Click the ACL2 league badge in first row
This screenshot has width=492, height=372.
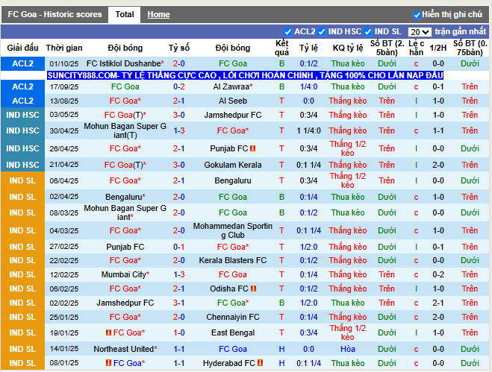pyautogui.click(x=22, y=64)
